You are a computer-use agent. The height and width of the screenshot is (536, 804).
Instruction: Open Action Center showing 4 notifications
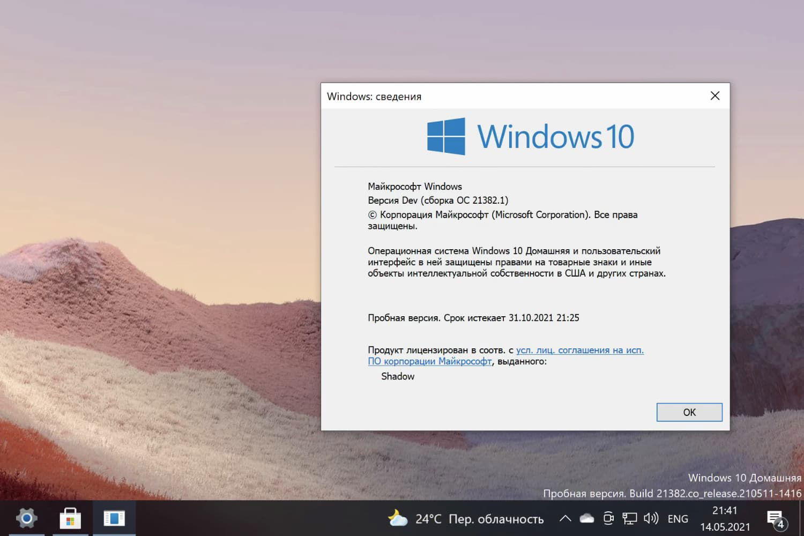pyautogui.click(x=777, y=518)
